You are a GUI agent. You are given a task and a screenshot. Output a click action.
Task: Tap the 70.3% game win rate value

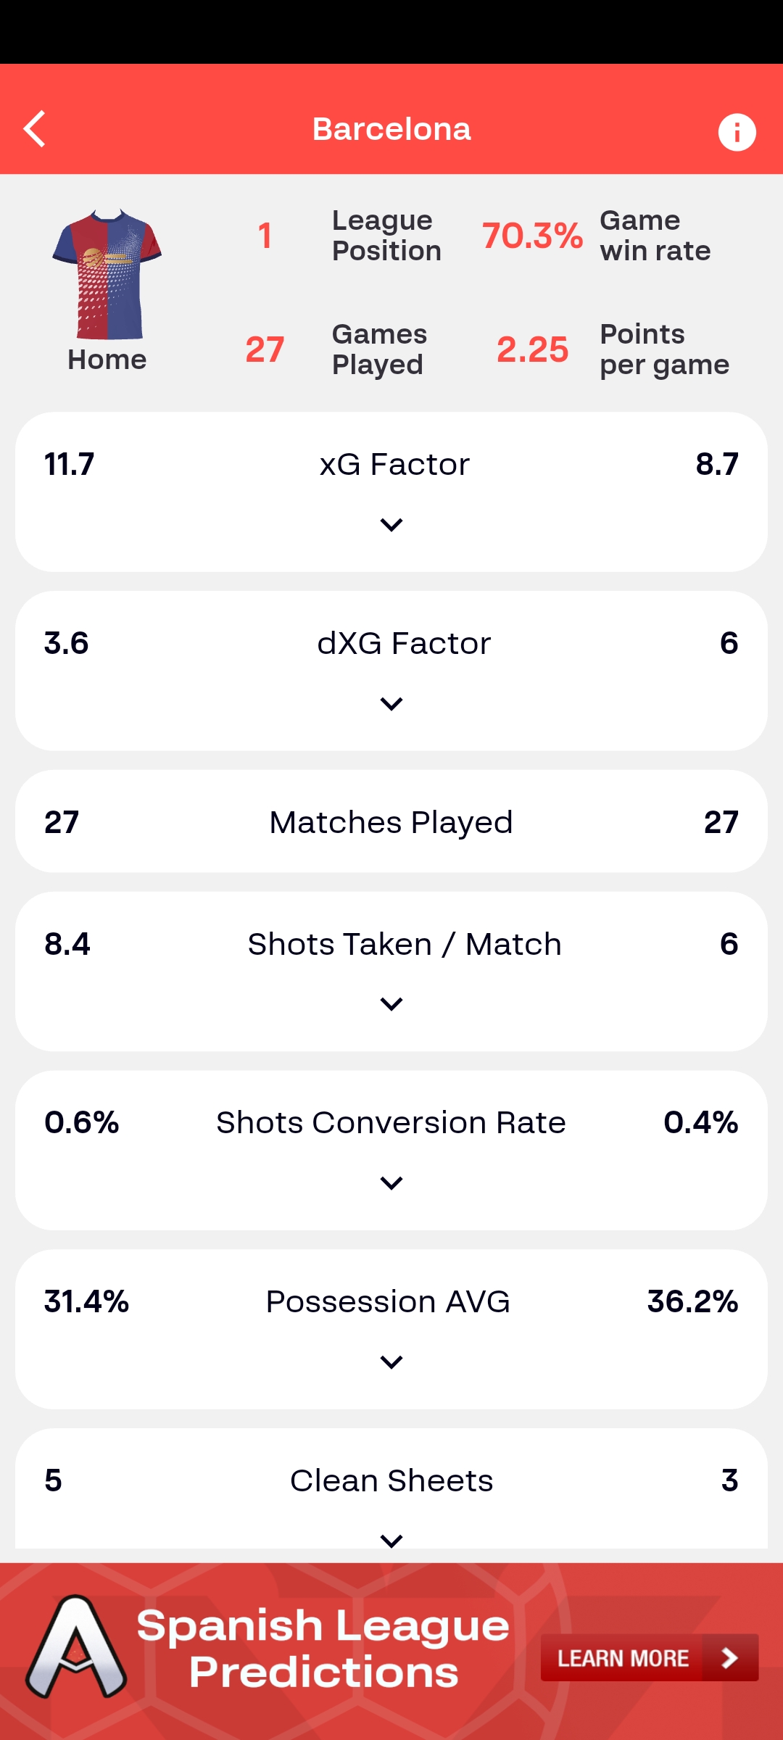point(532,236)
